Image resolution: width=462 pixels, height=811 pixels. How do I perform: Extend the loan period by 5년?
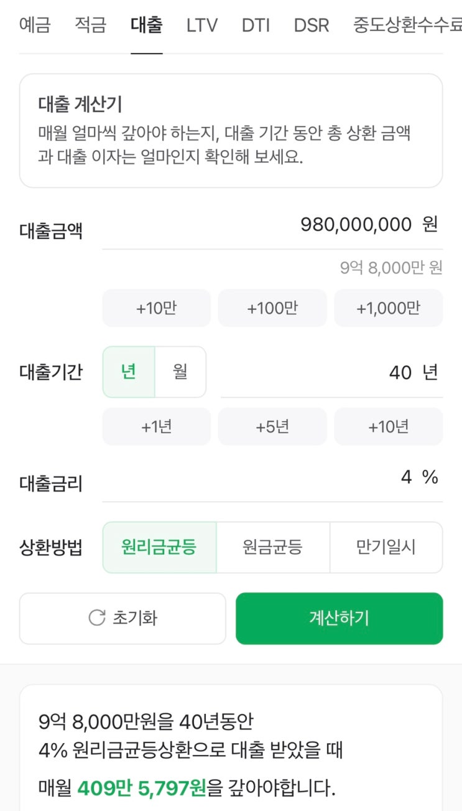pos(272,427)
